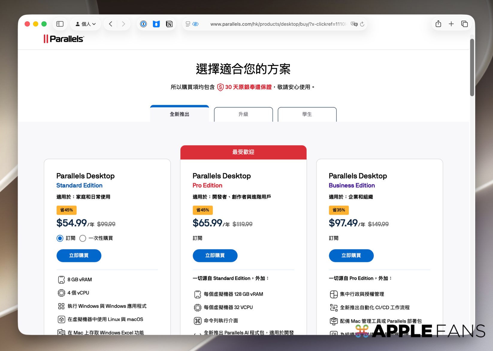Viewport: 493px width, 351px height.
Task: Click the 命令列執行介面 command icon
Action: pos(198,321)
